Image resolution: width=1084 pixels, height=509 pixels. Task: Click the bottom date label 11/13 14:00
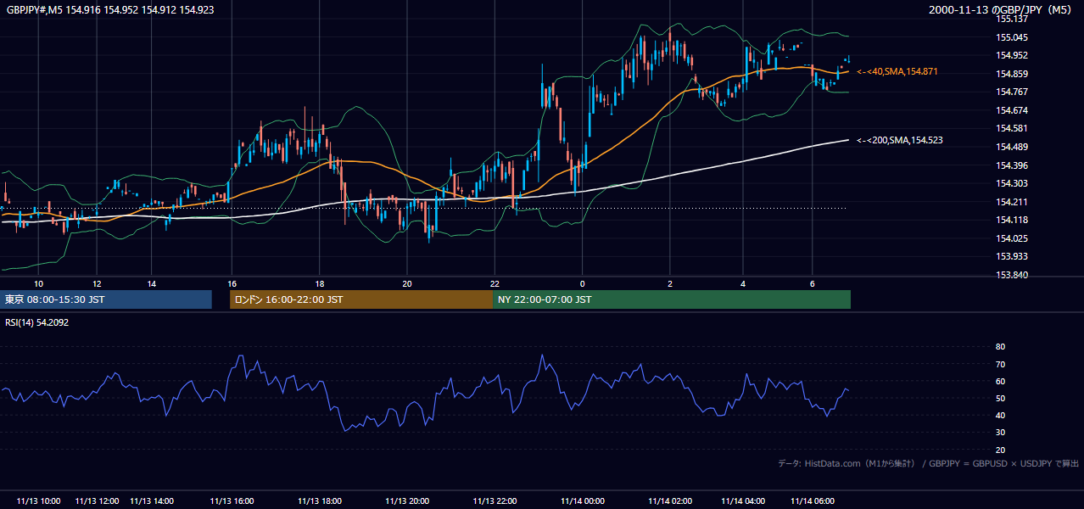[151, 501]
